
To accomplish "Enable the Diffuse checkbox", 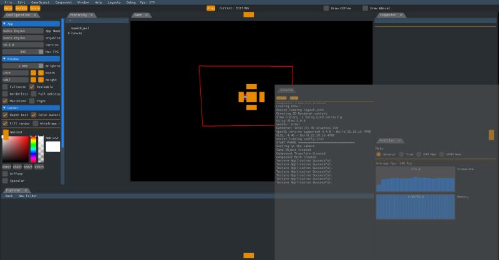I will pyautogui.click(x=5, y=174).
